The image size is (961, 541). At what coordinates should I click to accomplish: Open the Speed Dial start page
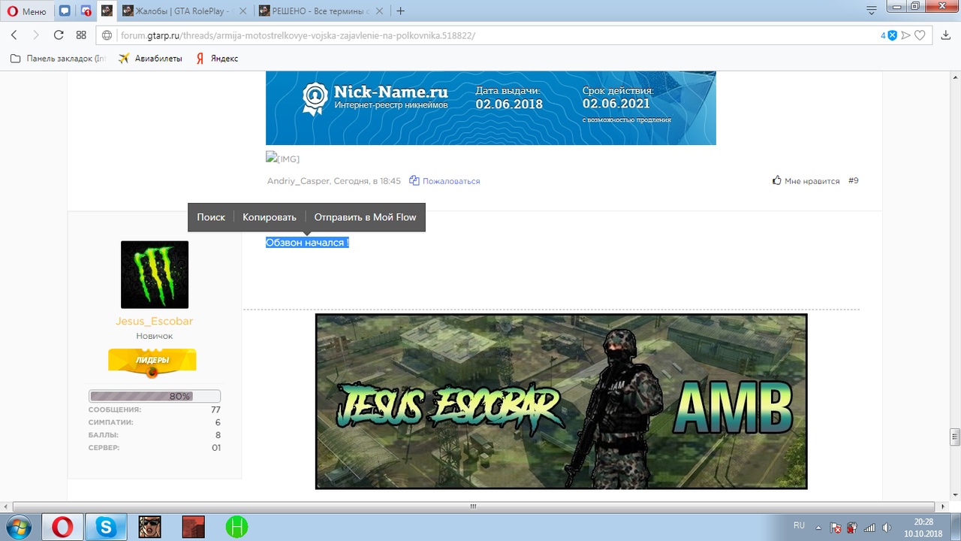pos(81,35)
